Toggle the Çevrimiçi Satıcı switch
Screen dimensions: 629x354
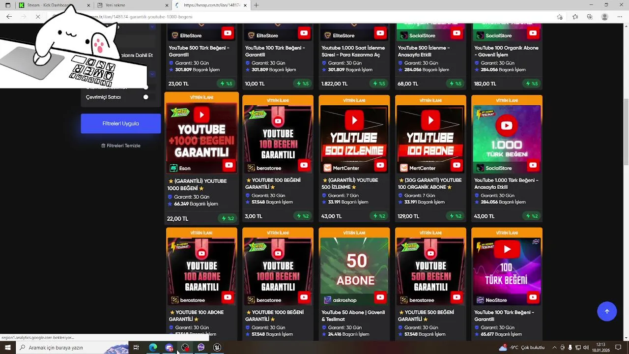(x=145, y=97)
